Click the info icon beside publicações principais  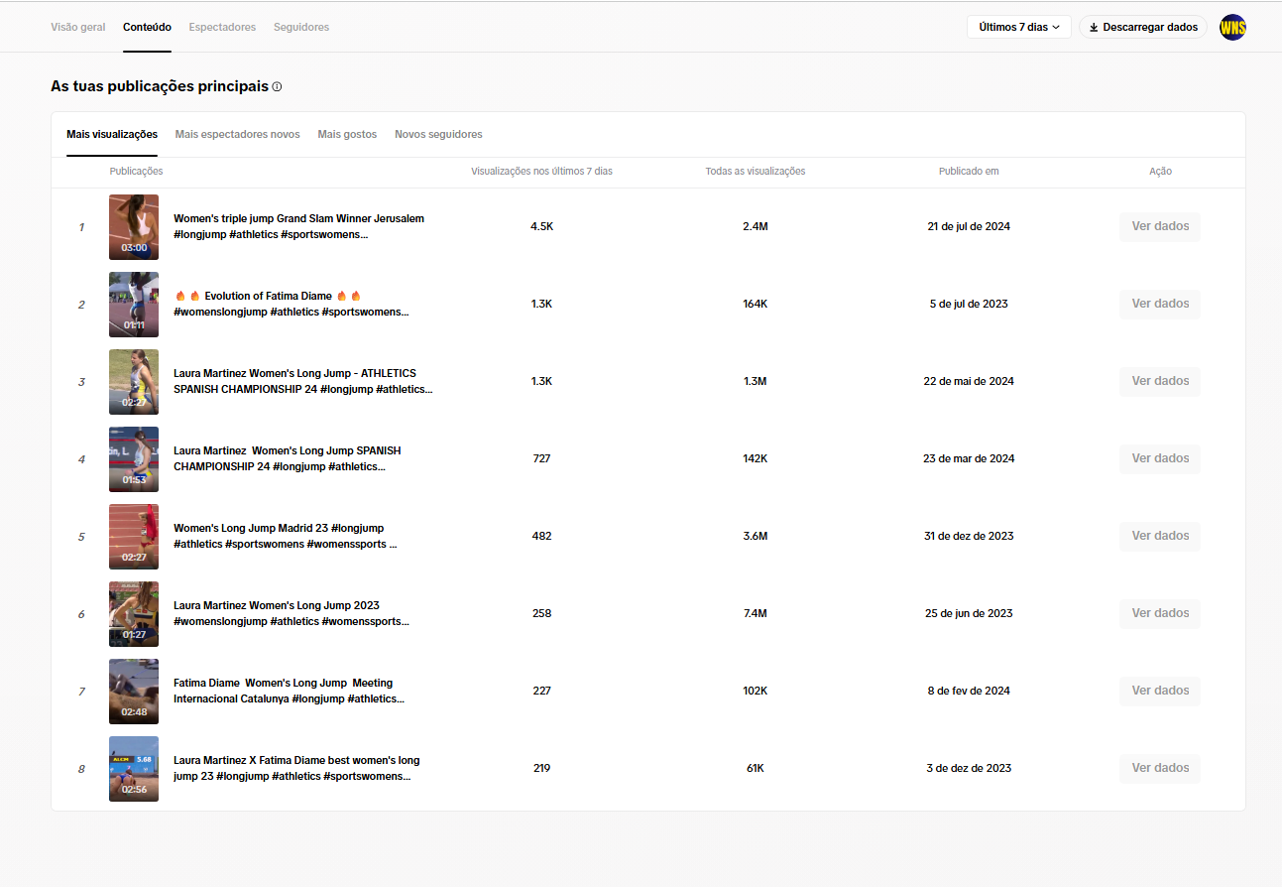(x=277, y=87)
